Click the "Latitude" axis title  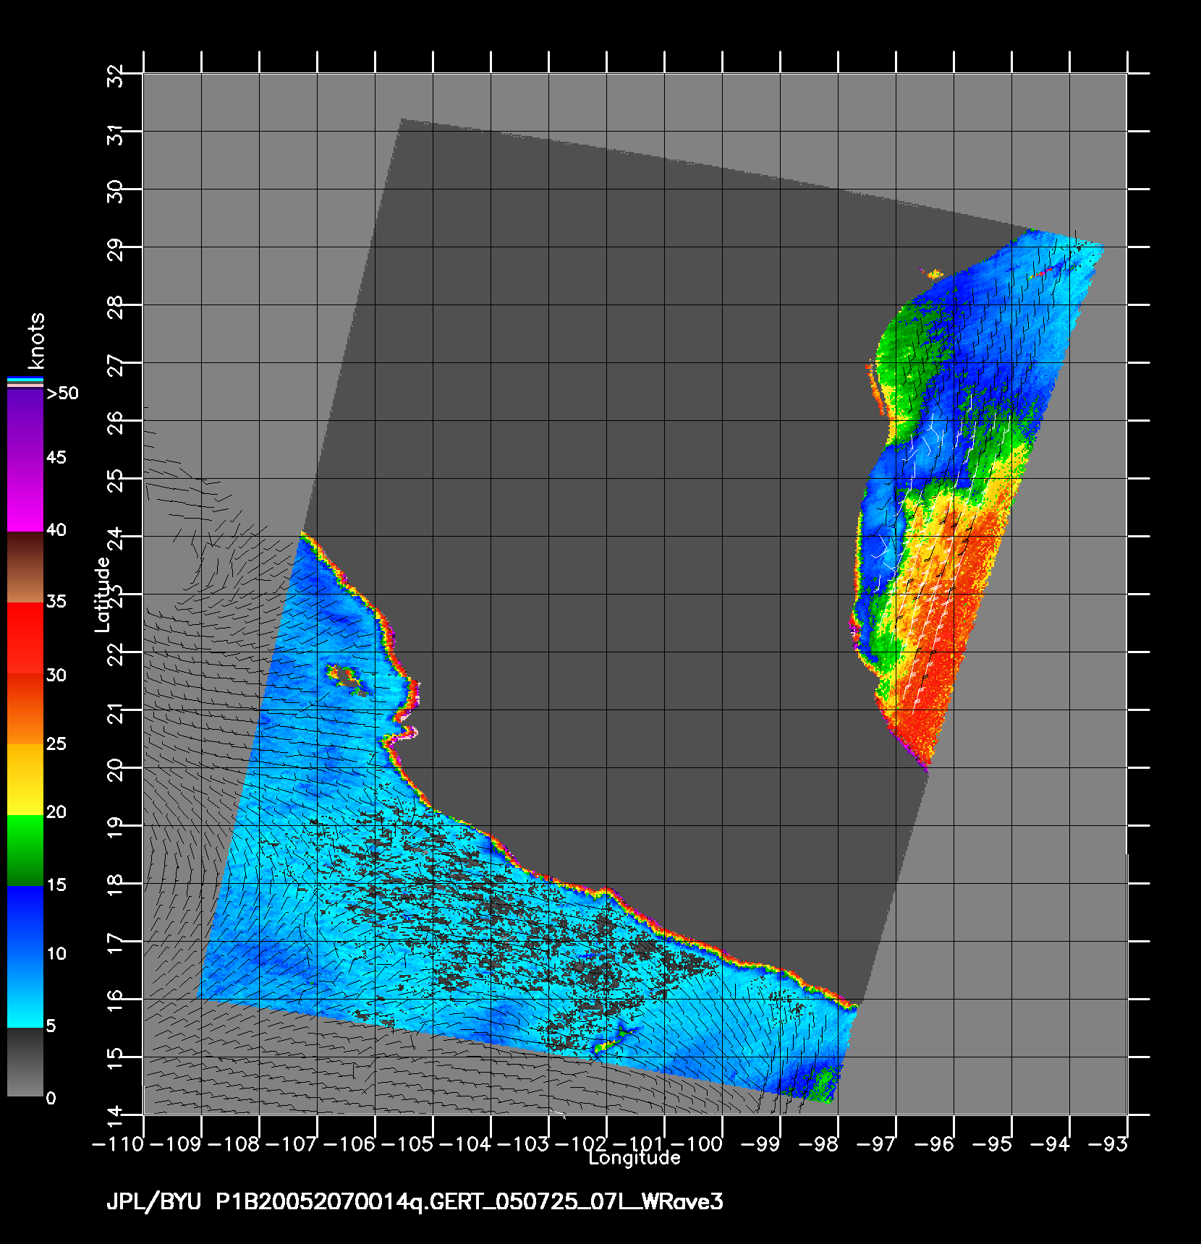pyautogui.click(x=103, y=594)
